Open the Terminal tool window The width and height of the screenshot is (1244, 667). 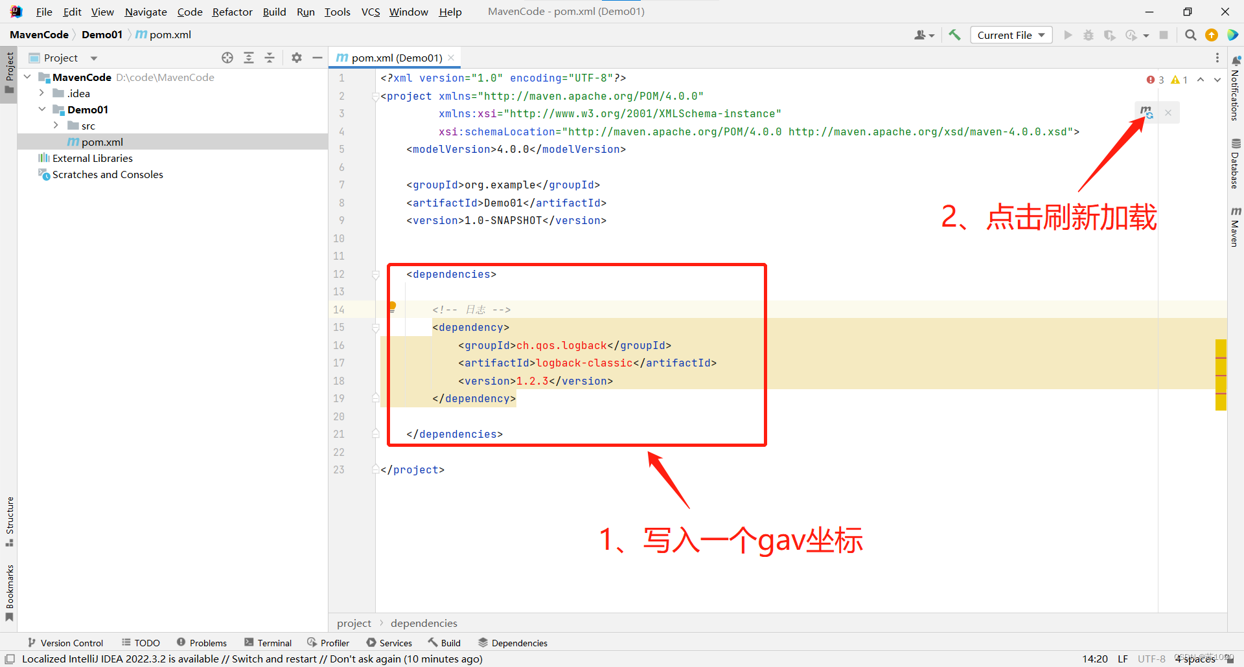(x=268, y=643)
